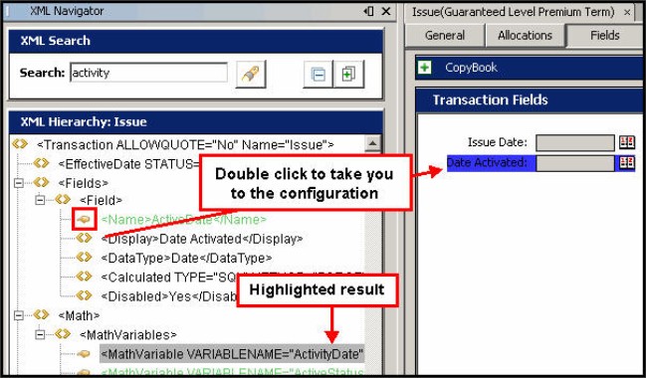This screenshot has height=378, width=646.
Task: Focus the Search input containing activity
Action: coord(148,73)
